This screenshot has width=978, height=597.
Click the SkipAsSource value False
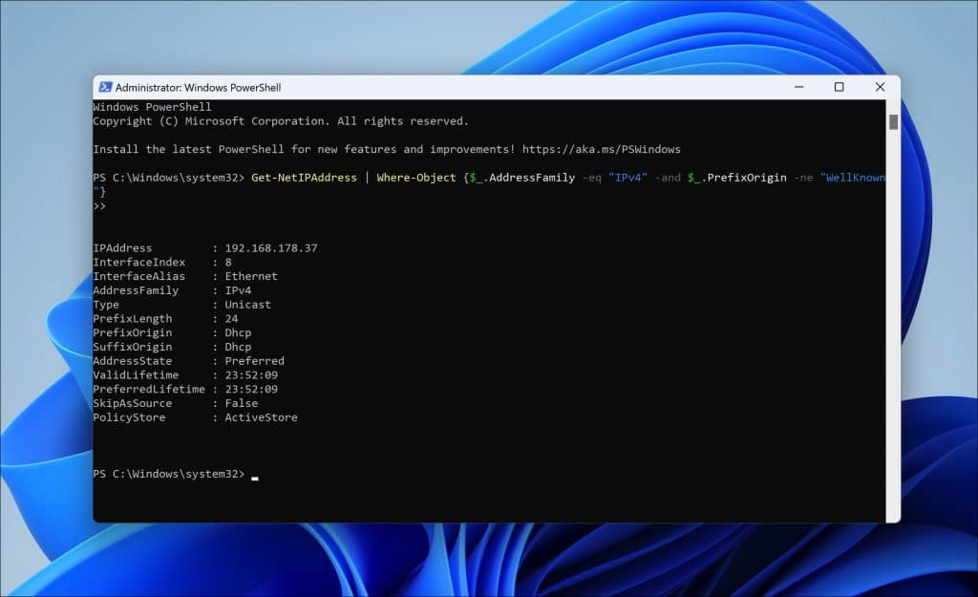point(242,404)
